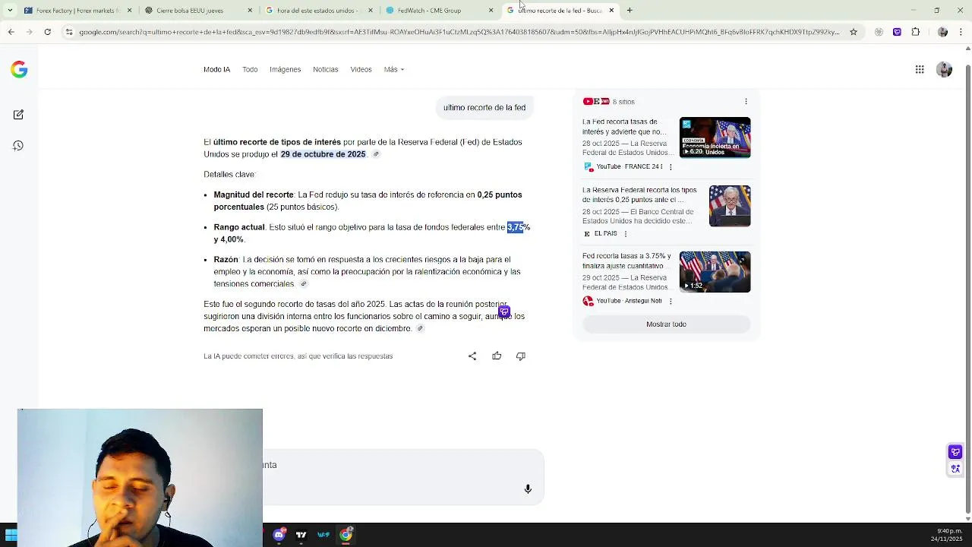The width and height of the screenshot is (972, 547).
Task: Select the Modo IA search tab
Action: [216, 70]
